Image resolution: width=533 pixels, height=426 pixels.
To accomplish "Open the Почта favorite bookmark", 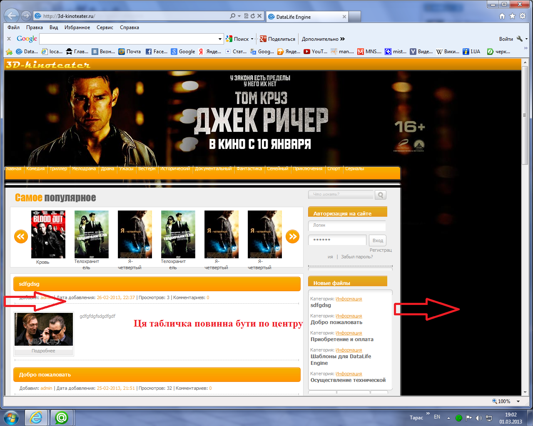I will tap(130, 52).
